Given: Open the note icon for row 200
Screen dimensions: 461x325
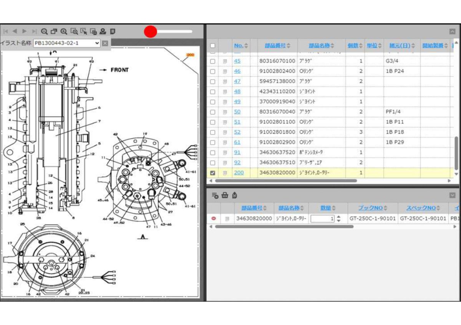Looking at the screenshot, I should point(225,173).
